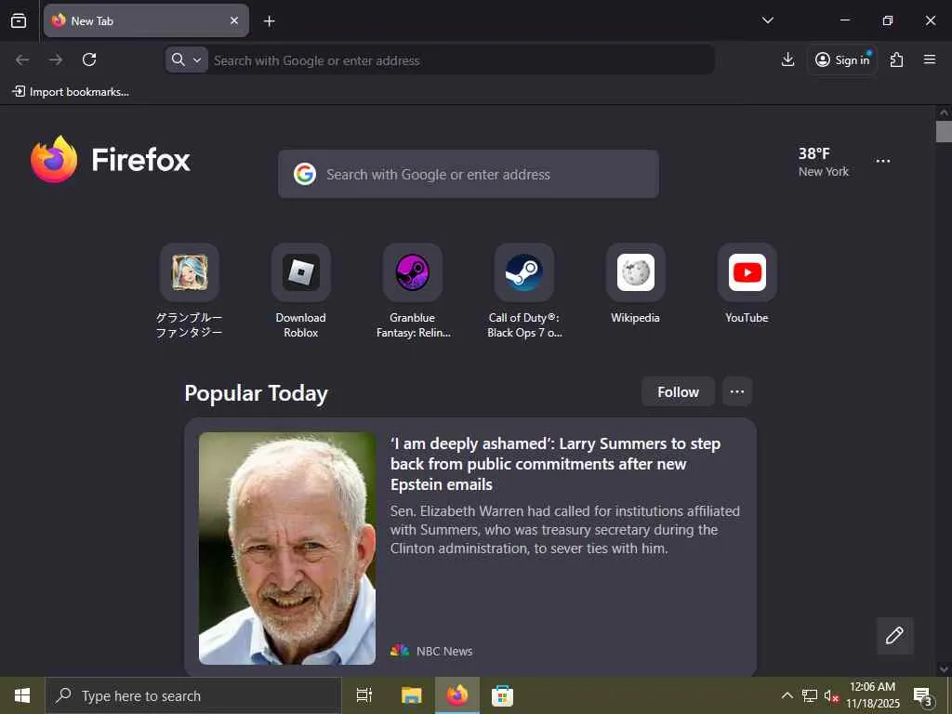Open weather widget options menu

pos(883,161)
